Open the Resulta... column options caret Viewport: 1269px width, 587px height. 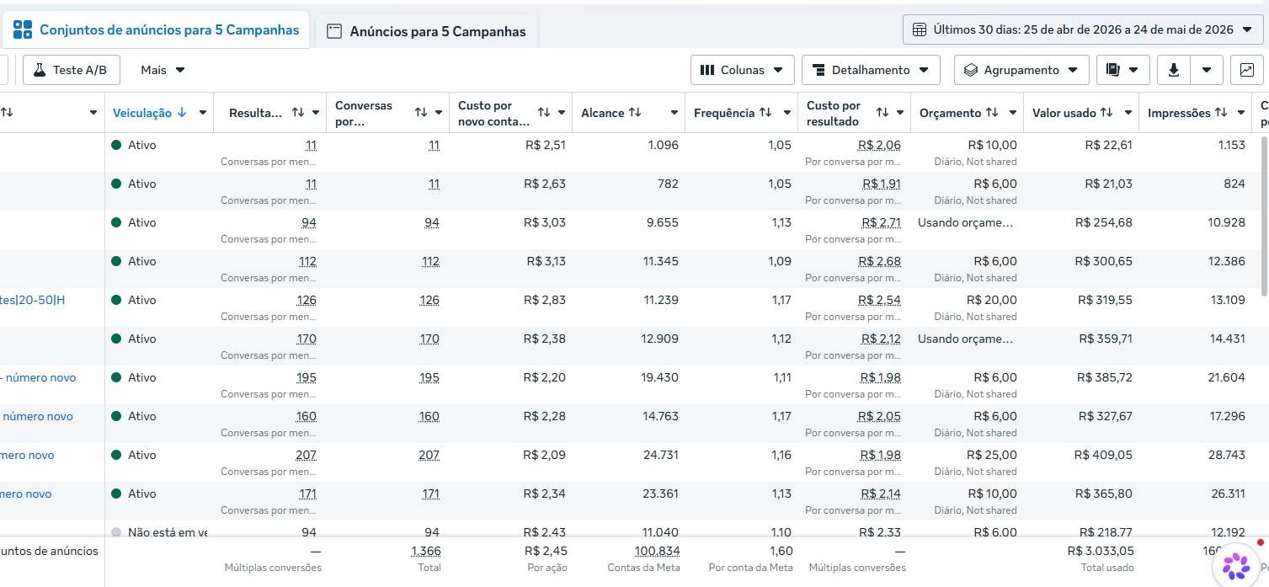(316, 113)
